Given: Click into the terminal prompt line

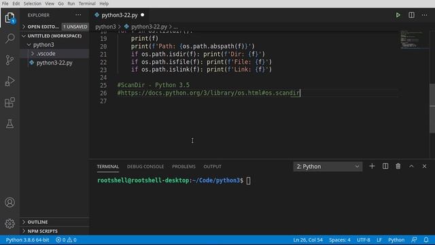Looking at the screenshot, I should pyautogui.click(x=174, y=180).
